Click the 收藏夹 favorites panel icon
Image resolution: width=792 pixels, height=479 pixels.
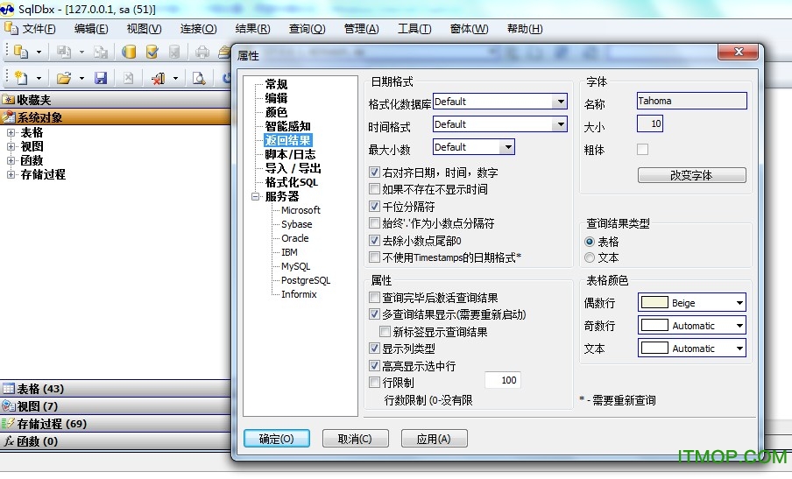click(9, 100)
